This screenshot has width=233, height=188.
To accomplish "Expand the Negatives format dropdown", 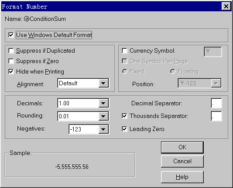I will click(103, 129).
